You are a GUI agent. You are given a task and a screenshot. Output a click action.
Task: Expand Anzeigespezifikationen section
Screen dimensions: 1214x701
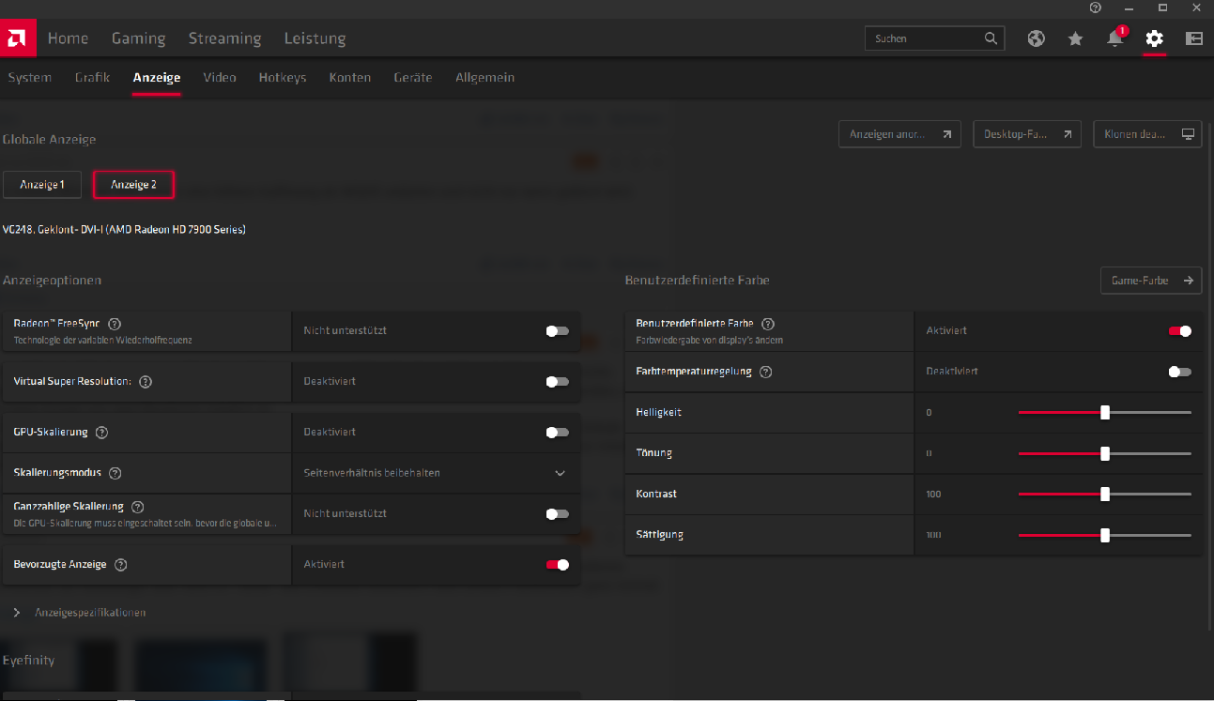click(x=17, y=613)
